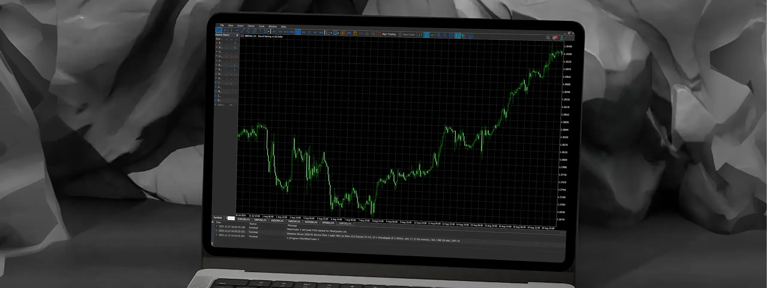The height and width of the screenshot is (288, 767).
Task: Switch to the EURUSD,H1 chart tab
Action: [243, 219]
